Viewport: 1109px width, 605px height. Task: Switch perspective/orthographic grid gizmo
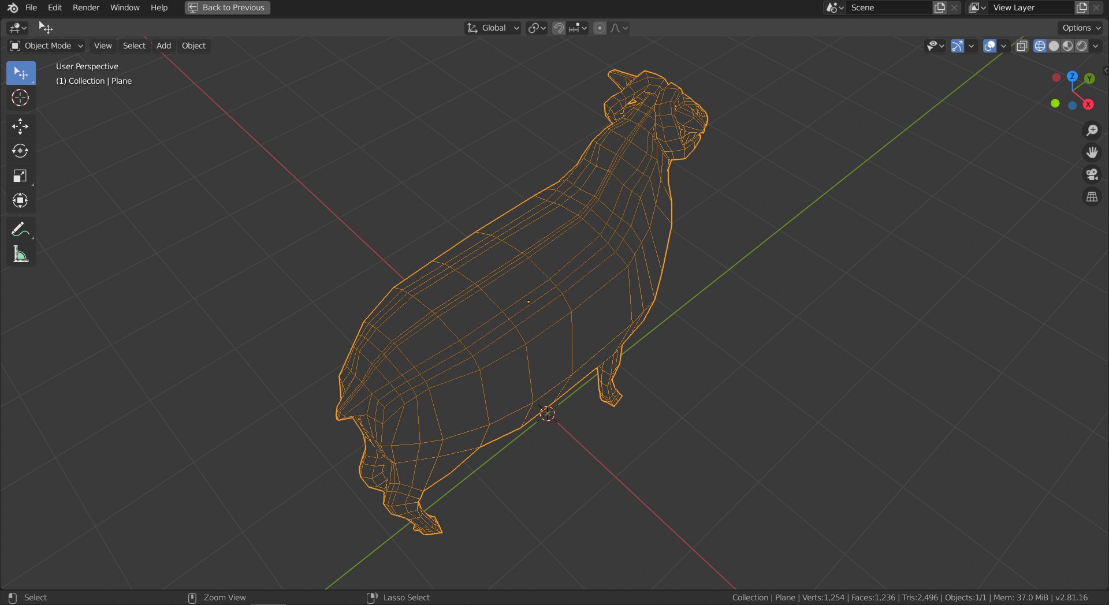[x=1092, y=197]
